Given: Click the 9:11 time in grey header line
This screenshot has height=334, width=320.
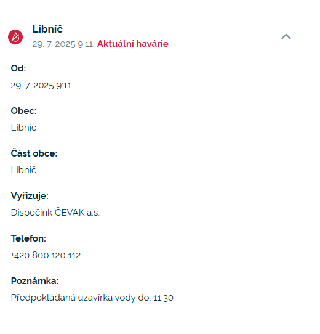Looking at the screenshot, I should pyautogui.click(x=86, y=44).
